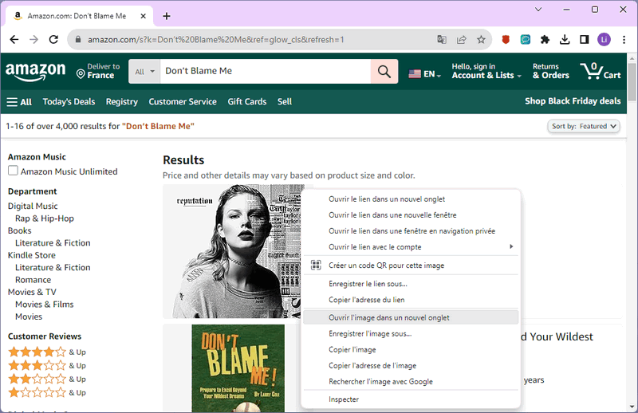Click the browser address bar URL
The height and width of the screenshot is (413, 638).
click(x=215, y=40)
